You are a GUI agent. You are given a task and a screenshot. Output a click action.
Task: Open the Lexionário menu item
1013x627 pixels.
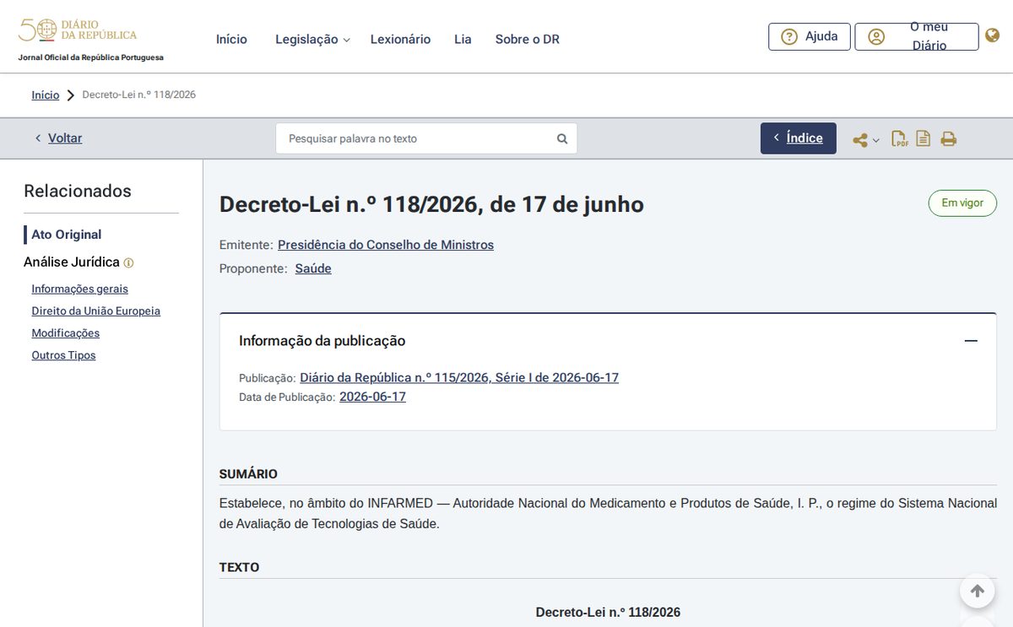(x=400, y=39)
